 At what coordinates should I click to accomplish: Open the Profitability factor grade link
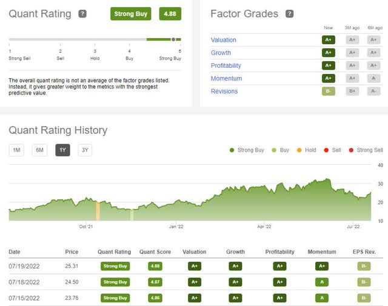click(226, 66)
